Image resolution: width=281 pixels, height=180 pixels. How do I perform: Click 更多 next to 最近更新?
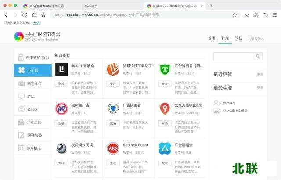[x=260, y=74]
